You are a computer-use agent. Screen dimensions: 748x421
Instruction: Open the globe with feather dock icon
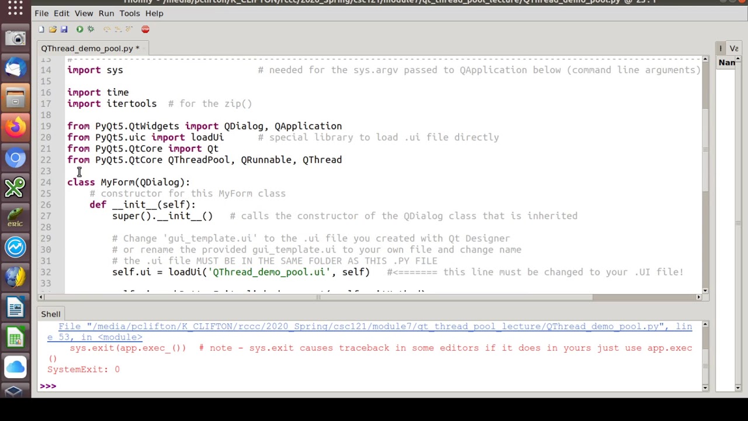point(16,277)
